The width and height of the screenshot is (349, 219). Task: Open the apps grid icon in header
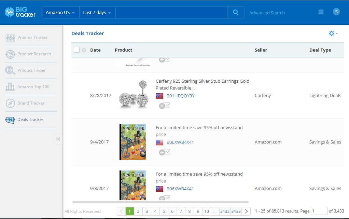click(x=321, y=12)
